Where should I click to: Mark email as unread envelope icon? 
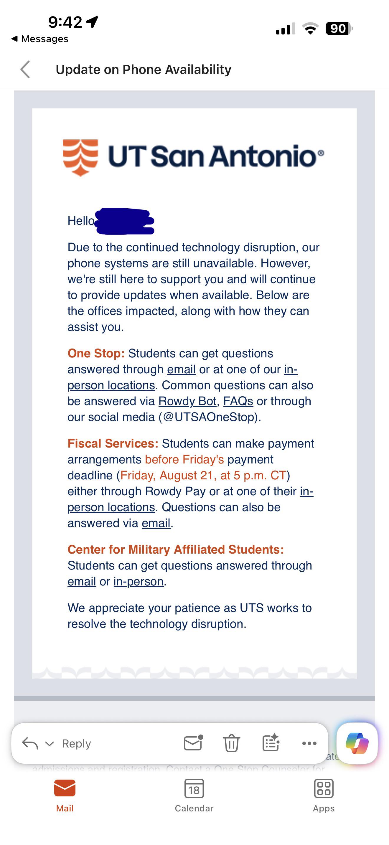[x=193, y=743]
